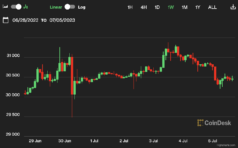The image size is (238, 148).
Task: Switch to the 4H timeframe
Action: coord(144,7)
